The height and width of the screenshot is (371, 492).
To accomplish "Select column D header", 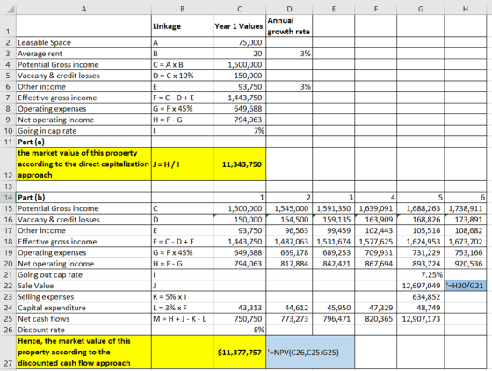I will tap(289, 9).
